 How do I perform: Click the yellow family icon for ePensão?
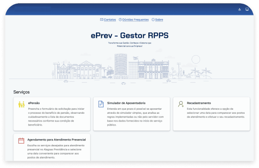pos(22,104)
